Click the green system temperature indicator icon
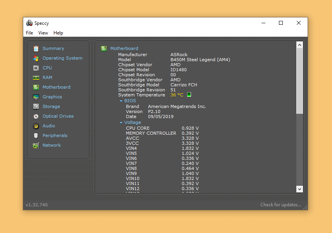332x233 pixels. point(189,94)
